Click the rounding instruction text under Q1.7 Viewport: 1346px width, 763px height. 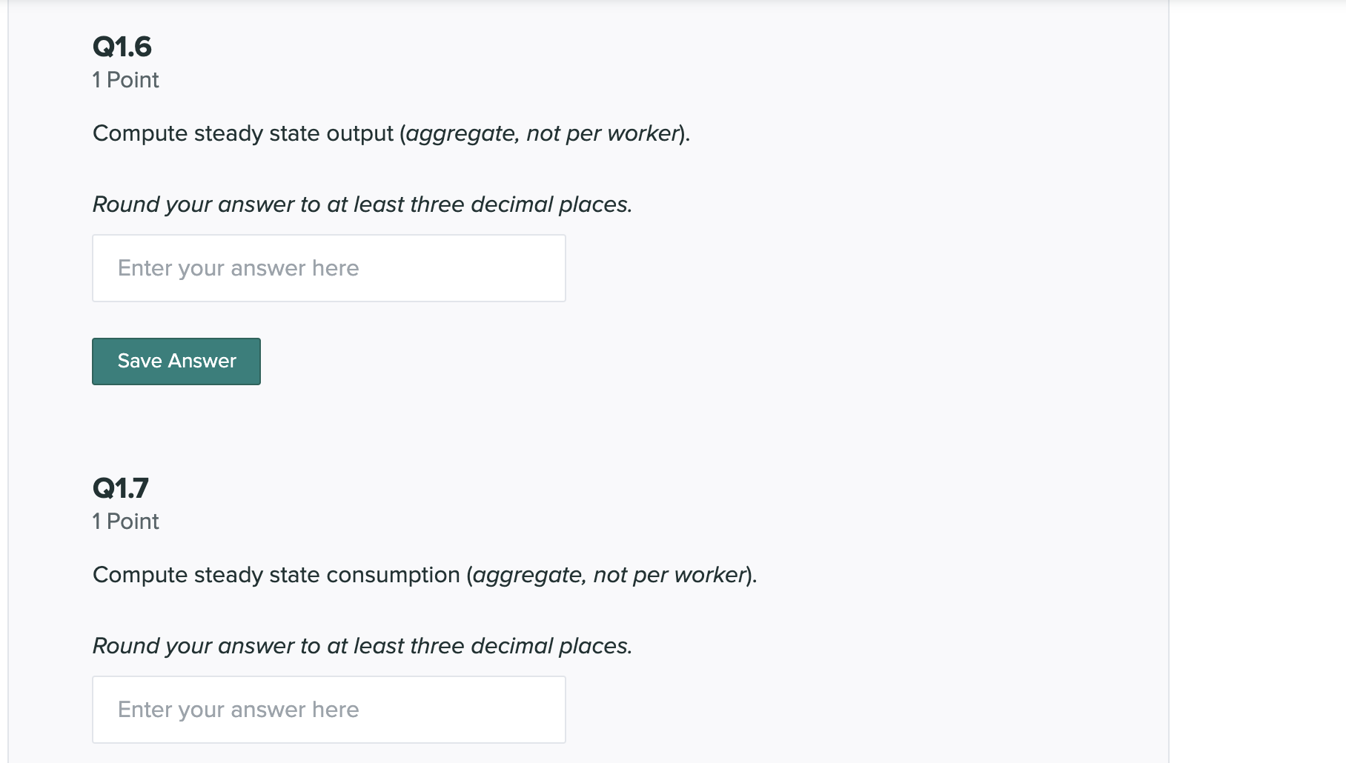(362, 645)
